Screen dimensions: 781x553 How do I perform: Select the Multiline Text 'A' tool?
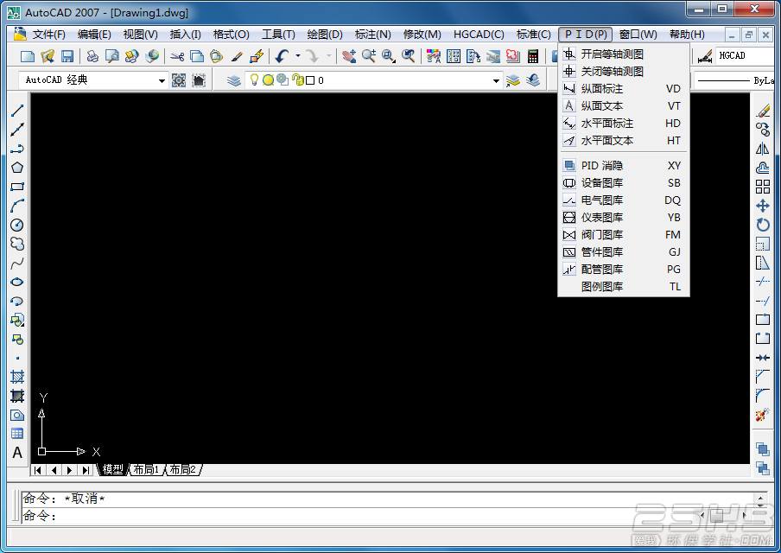coord(17,453)
